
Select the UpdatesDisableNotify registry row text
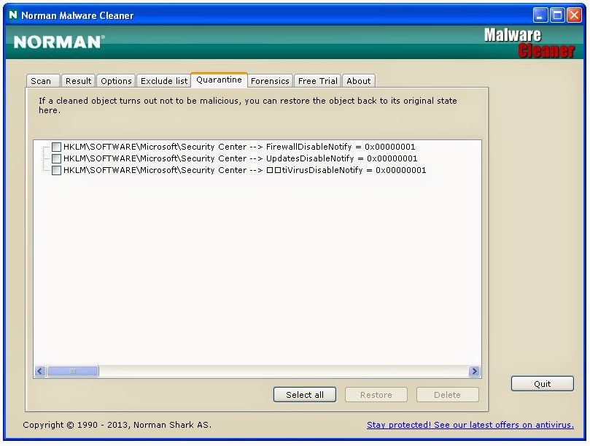(x=241, y=158)
